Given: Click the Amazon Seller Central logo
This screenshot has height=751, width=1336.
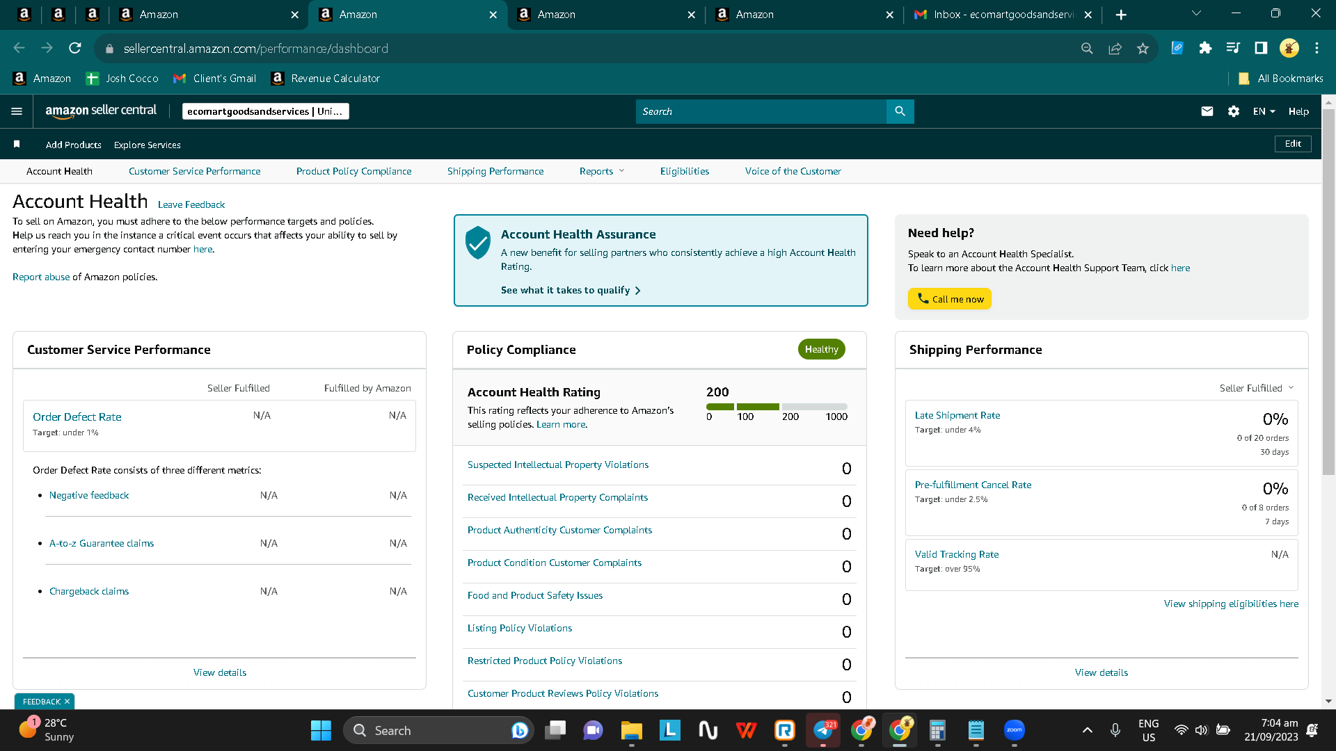Looking at the screenshot, I should click(x=101, y=111).
